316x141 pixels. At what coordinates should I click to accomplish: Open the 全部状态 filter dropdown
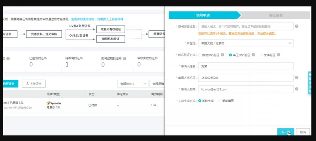133,84
